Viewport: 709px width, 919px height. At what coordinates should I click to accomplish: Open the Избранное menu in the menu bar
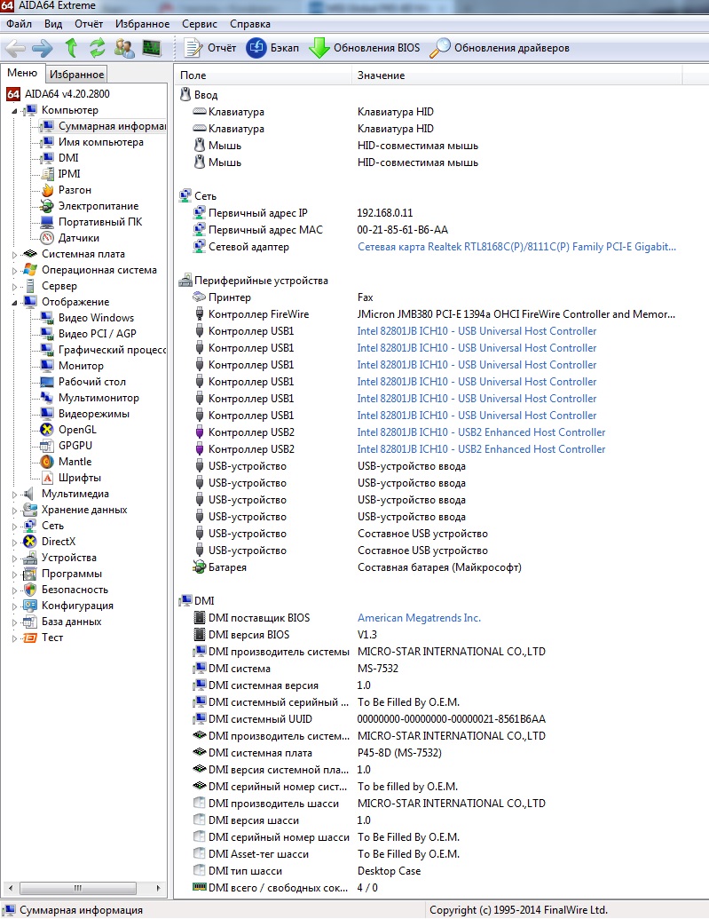[x=142, y=24]
